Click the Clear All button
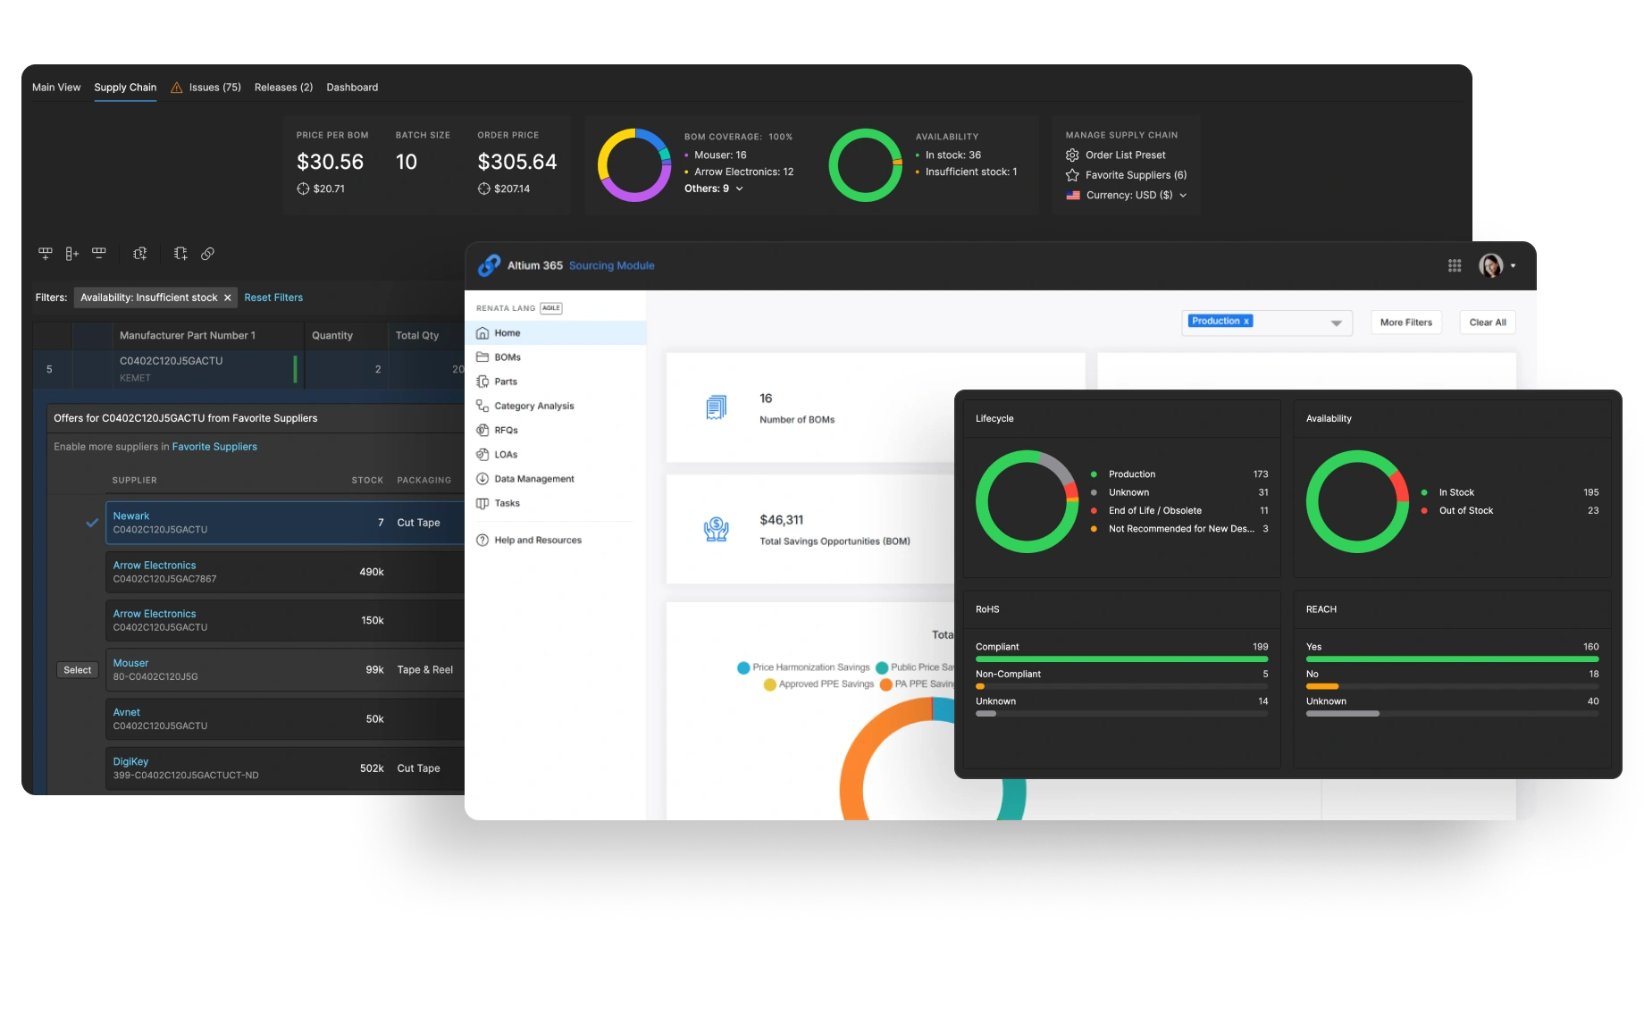The image size is (1644, 1015). pos(1488,323)
